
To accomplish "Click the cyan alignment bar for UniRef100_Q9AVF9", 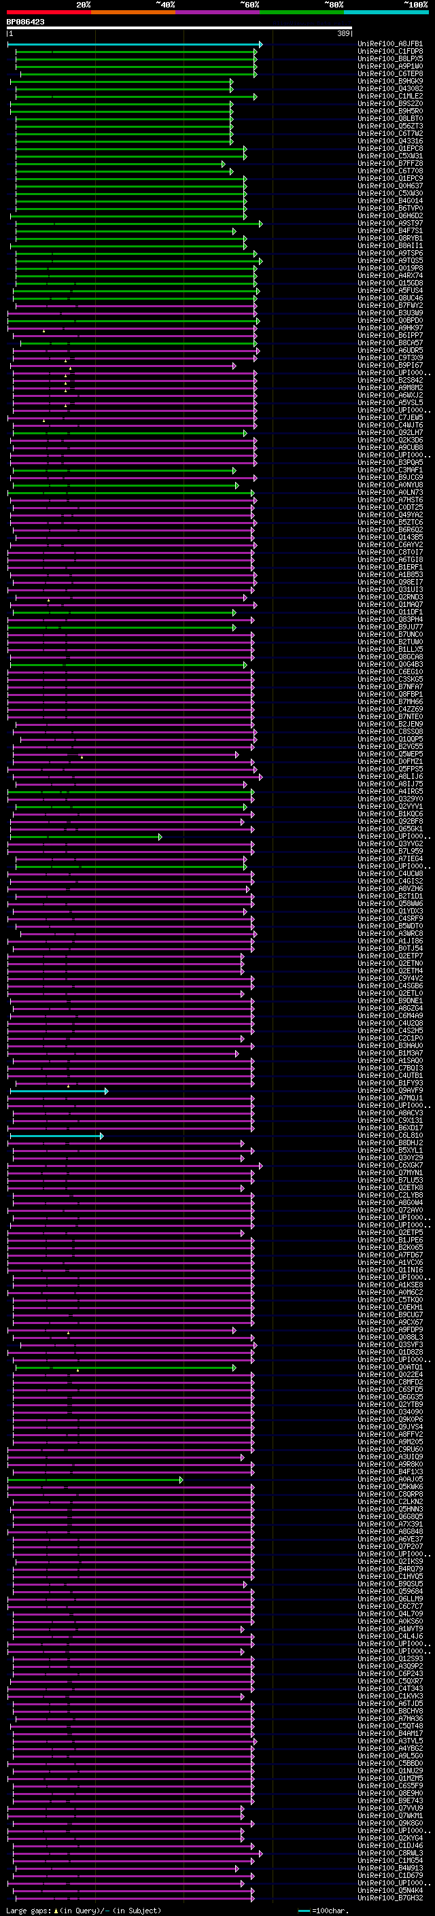I will pyautogui.click(x=58, y=1091).
